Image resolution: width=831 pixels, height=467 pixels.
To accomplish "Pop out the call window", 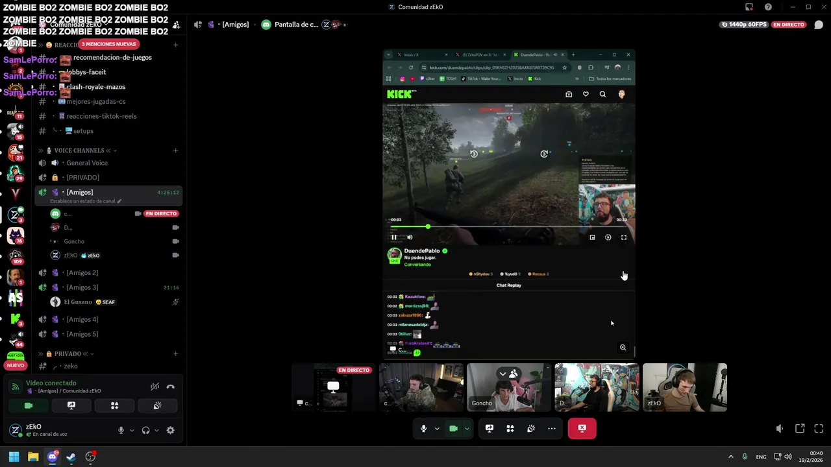I will click(x=800, y=429).
